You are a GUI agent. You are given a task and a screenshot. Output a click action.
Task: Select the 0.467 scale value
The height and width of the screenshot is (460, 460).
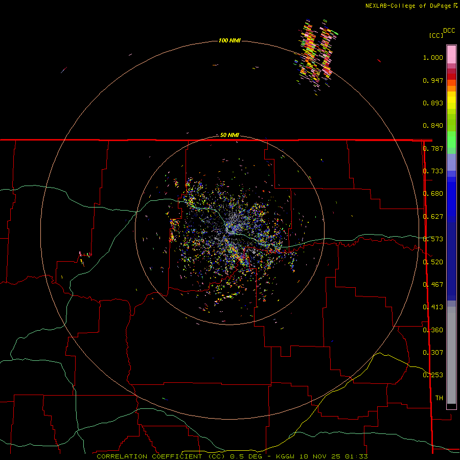pyautogui.click(x=433, y=285)
